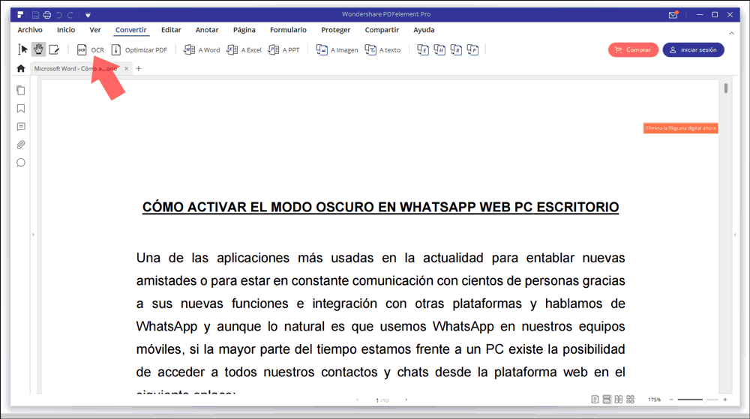This screenshot has width=750, height=419.
Task: Switch to the Inicio tab
Action: coord(66,30)
